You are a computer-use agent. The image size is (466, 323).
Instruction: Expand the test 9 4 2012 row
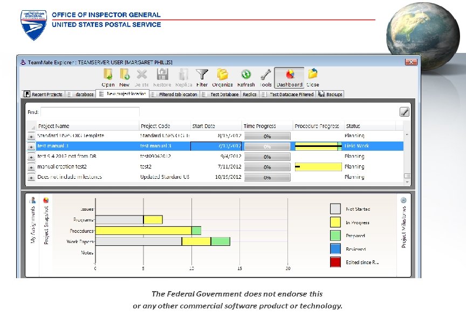click(x=31, y=157)
